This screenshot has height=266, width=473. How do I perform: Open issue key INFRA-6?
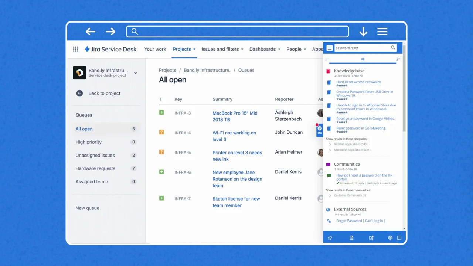183,173
